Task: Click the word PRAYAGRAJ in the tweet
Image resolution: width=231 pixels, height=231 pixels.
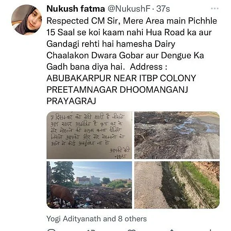Action: [x=71, y=101]
